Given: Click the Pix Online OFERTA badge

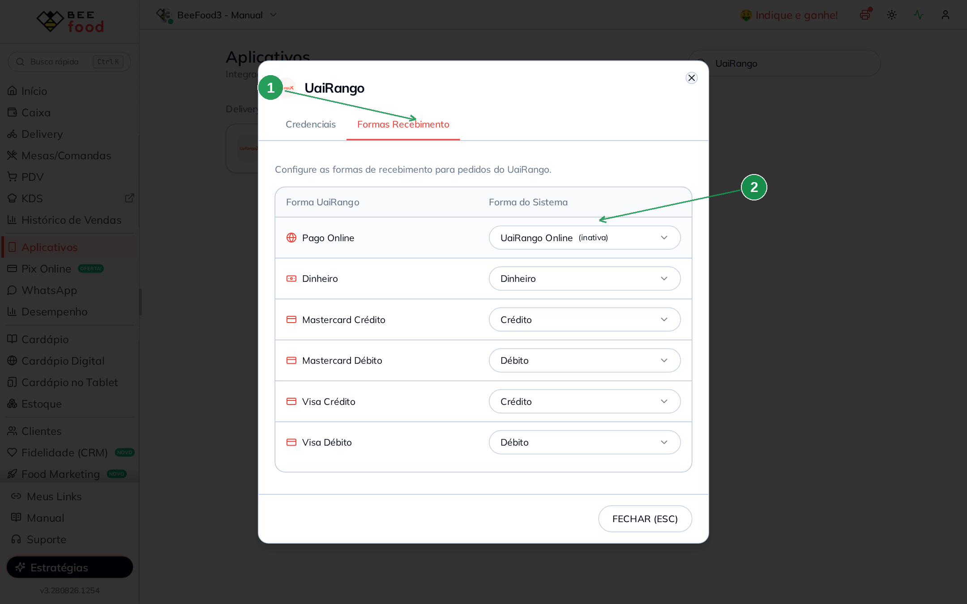Looking at the screenshot, I should (91, 268).
